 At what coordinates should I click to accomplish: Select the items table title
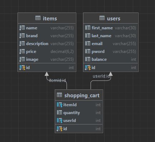50,19
